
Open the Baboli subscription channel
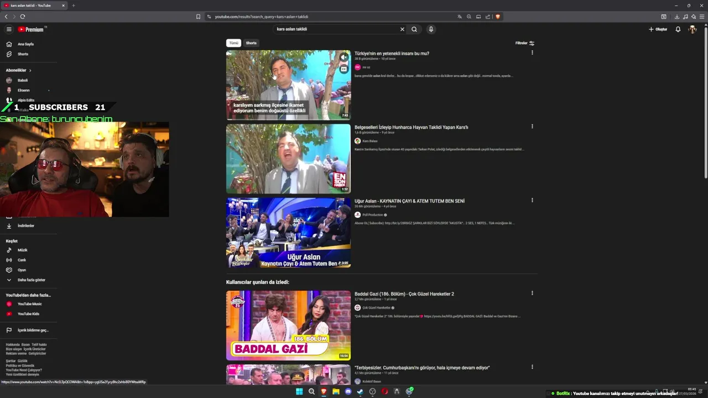(x=22, y=80)
